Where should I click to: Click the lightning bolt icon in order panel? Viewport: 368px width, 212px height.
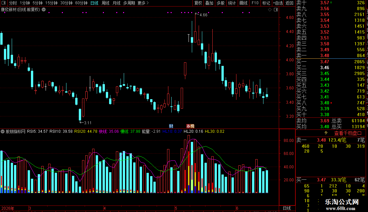pos(326,133)
